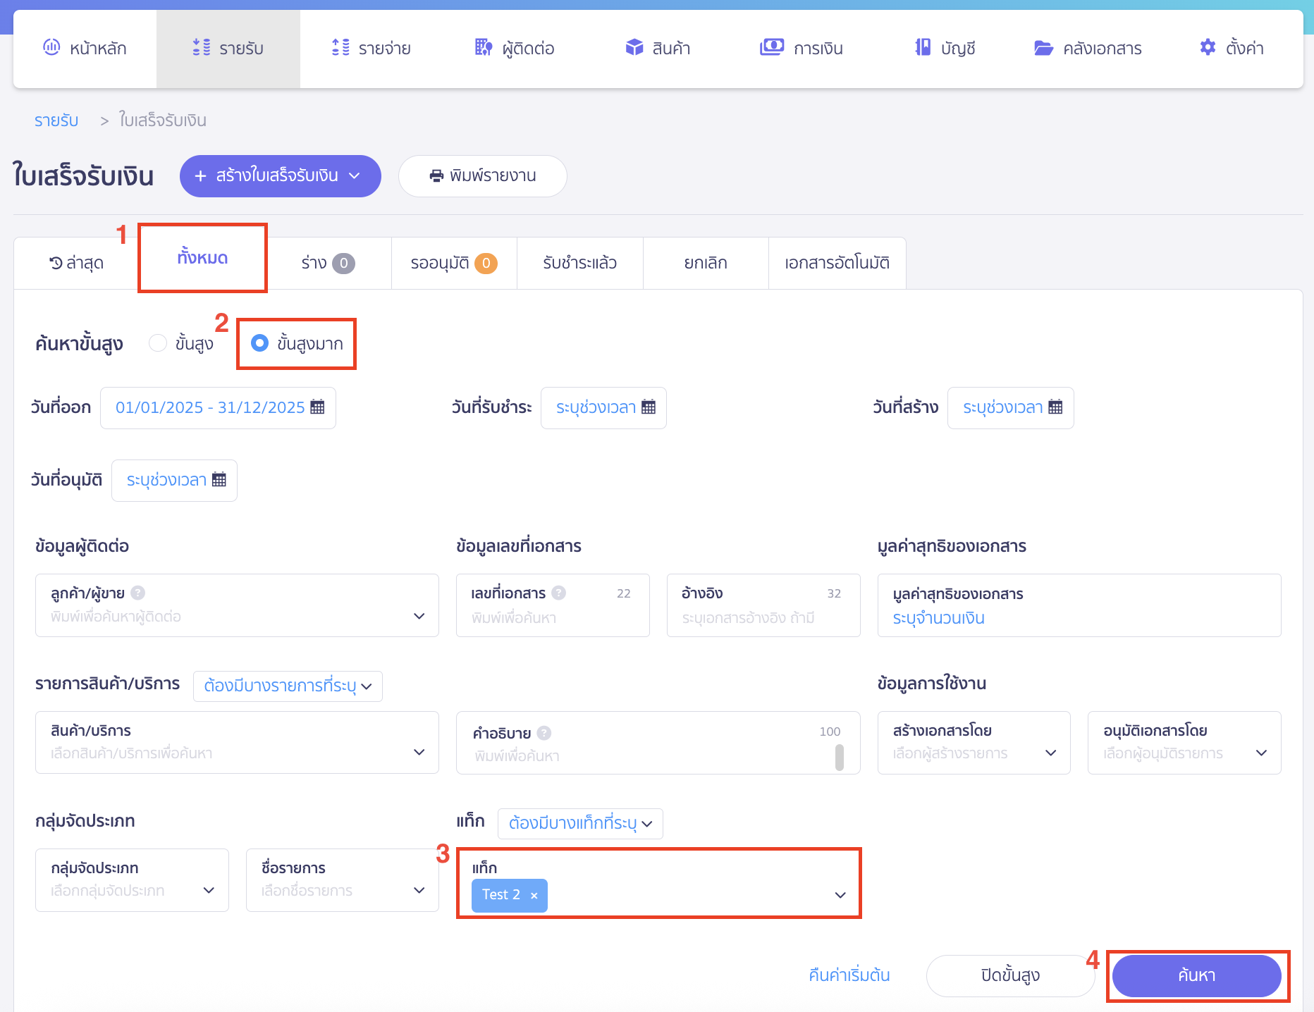Click the scrollbar inside the คำอธิบาย field
Image resolution: width=1314 pixels, height=1012 pixels.
click(839, 760)
